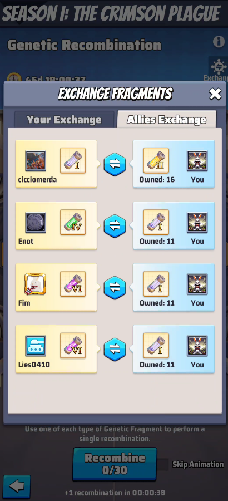228x501 pixels.
Task: Enable the Skip Animation checkbox
Action: pos(162,464)
